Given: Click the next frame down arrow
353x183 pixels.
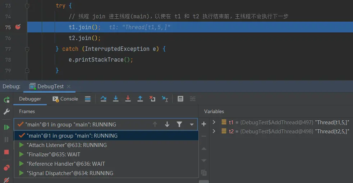Looking at the screenshot, I should point(167,124).
